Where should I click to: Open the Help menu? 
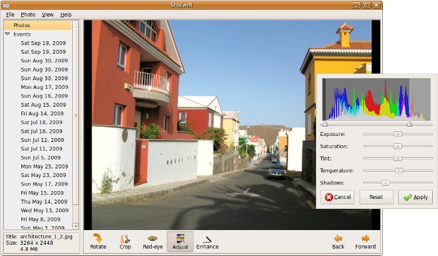coord(66,15)
